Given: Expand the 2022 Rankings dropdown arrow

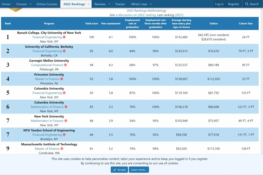Looking at the screenshot, I should tap(89, 4).
